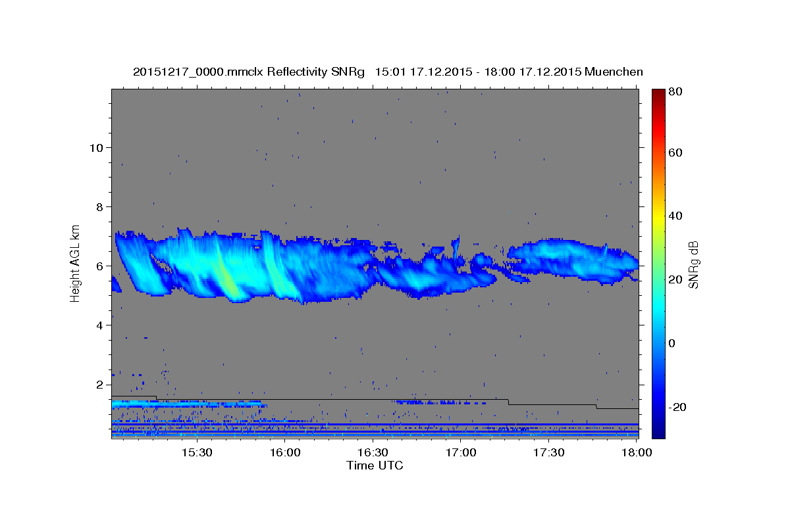790x526 pixels.
Task: Click the colorbar value 60
Action: coord(675,153)
